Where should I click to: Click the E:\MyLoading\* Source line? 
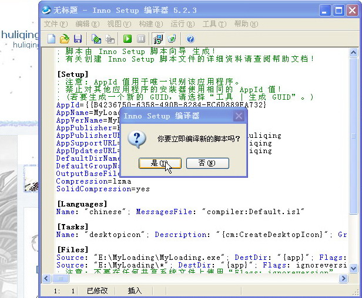[202, 265]
